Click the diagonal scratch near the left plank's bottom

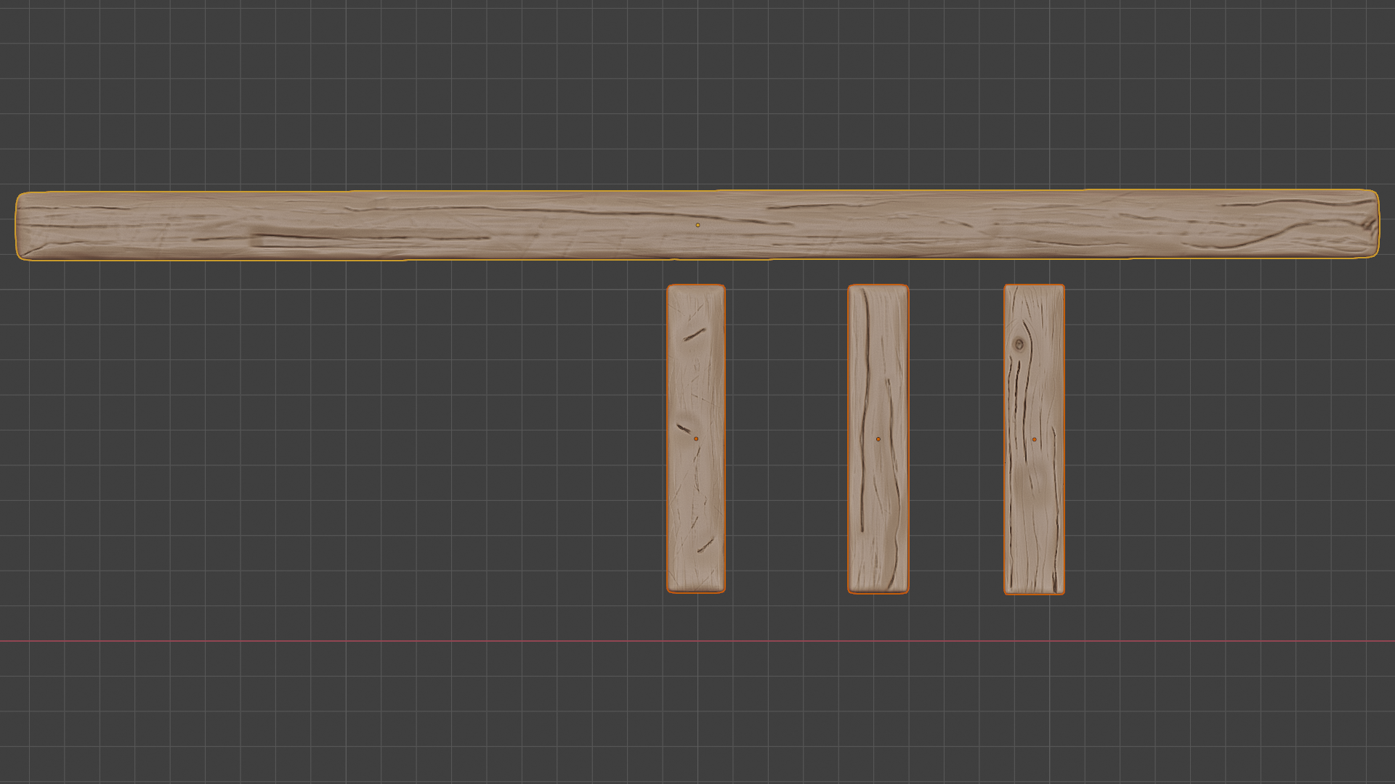coord(705,544)
